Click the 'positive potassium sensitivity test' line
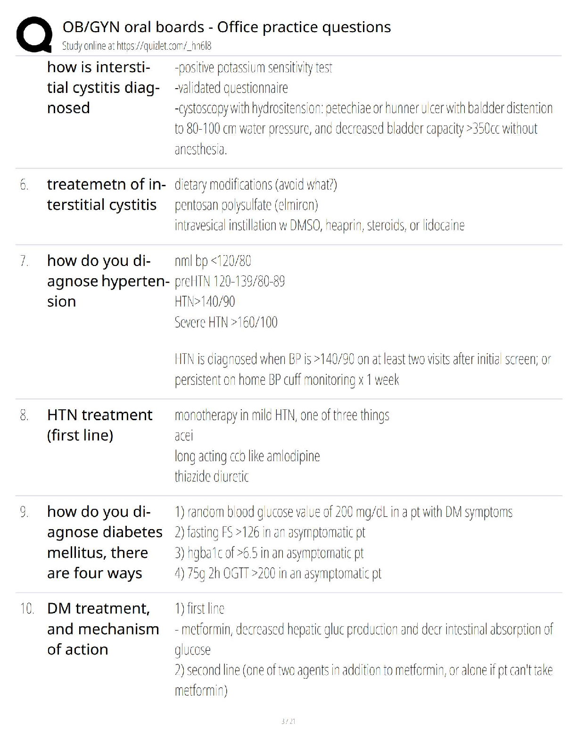Viewport: 577px width, 747px height. [253, 68]
